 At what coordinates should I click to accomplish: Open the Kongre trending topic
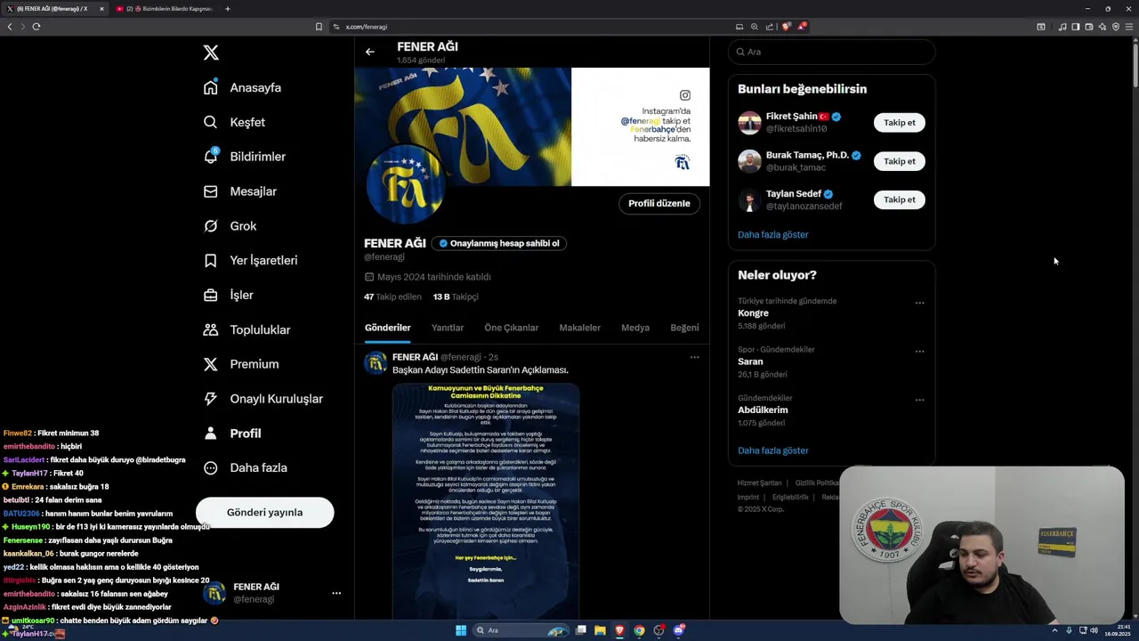(x=753, y=313)
